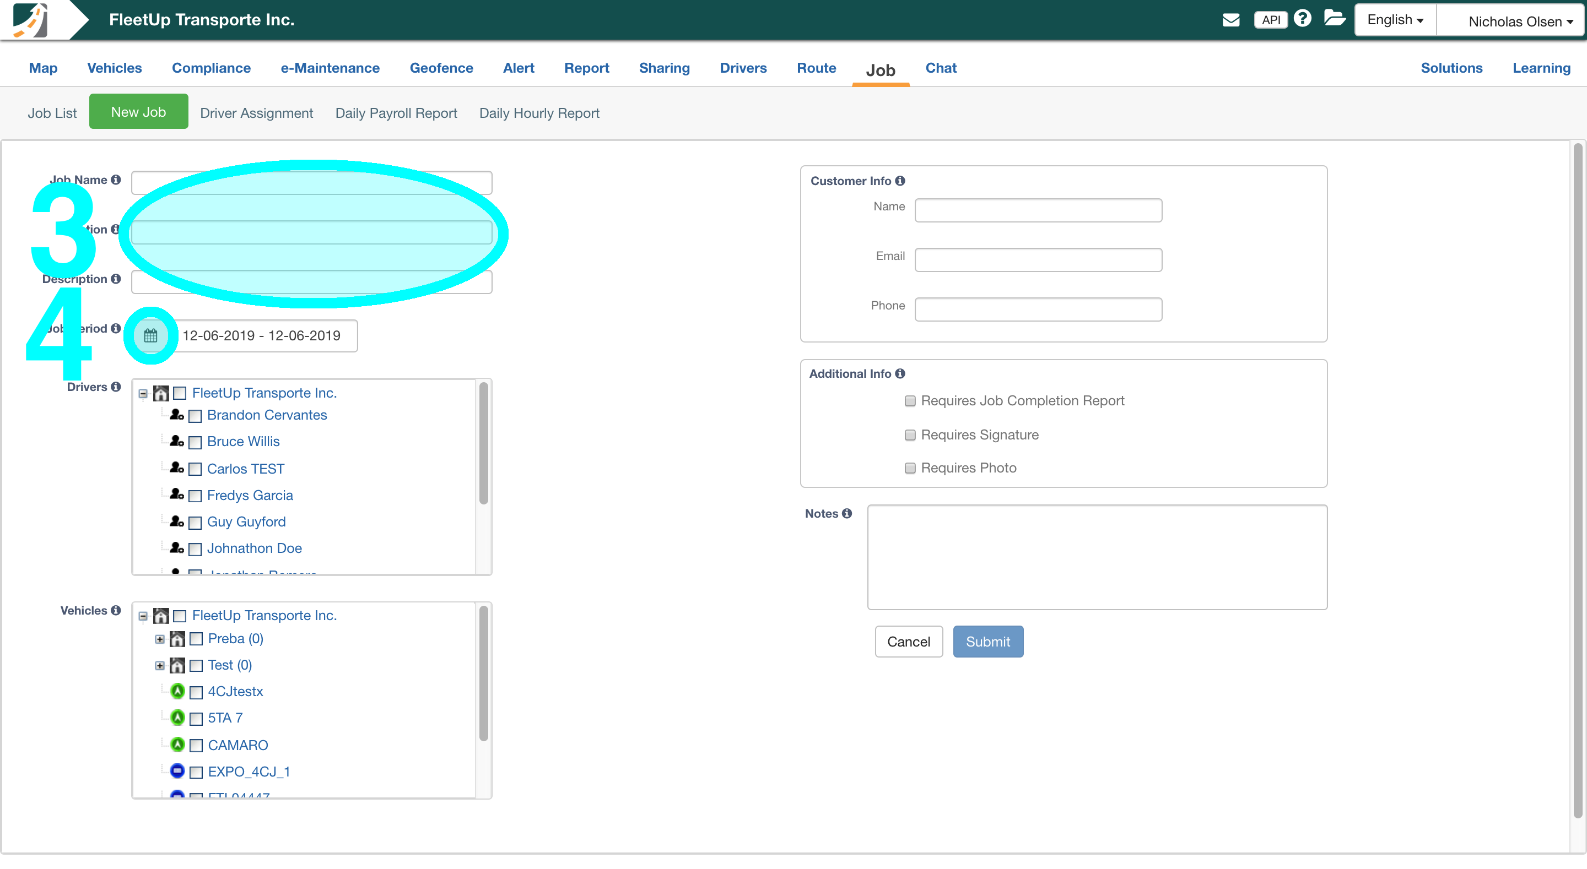This screenshot has width=1587, height=869.
Task: Show info tooltip for Drivers
Action: 116,387
